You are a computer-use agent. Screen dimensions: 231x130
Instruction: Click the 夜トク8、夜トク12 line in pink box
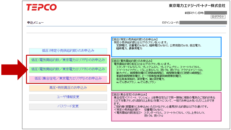tap(154, 116)
